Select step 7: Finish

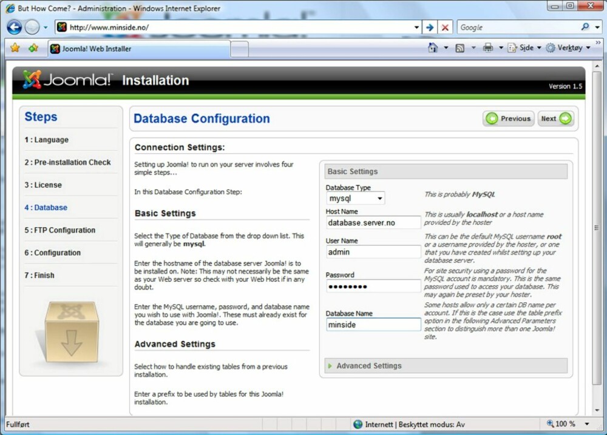coord(39,276)
